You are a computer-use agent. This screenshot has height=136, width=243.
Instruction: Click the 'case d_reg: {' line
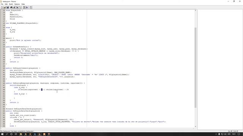coord(21,87)
